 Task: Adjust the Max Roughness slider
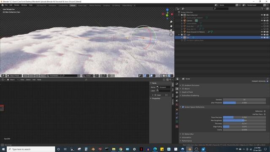coord(244,120)
